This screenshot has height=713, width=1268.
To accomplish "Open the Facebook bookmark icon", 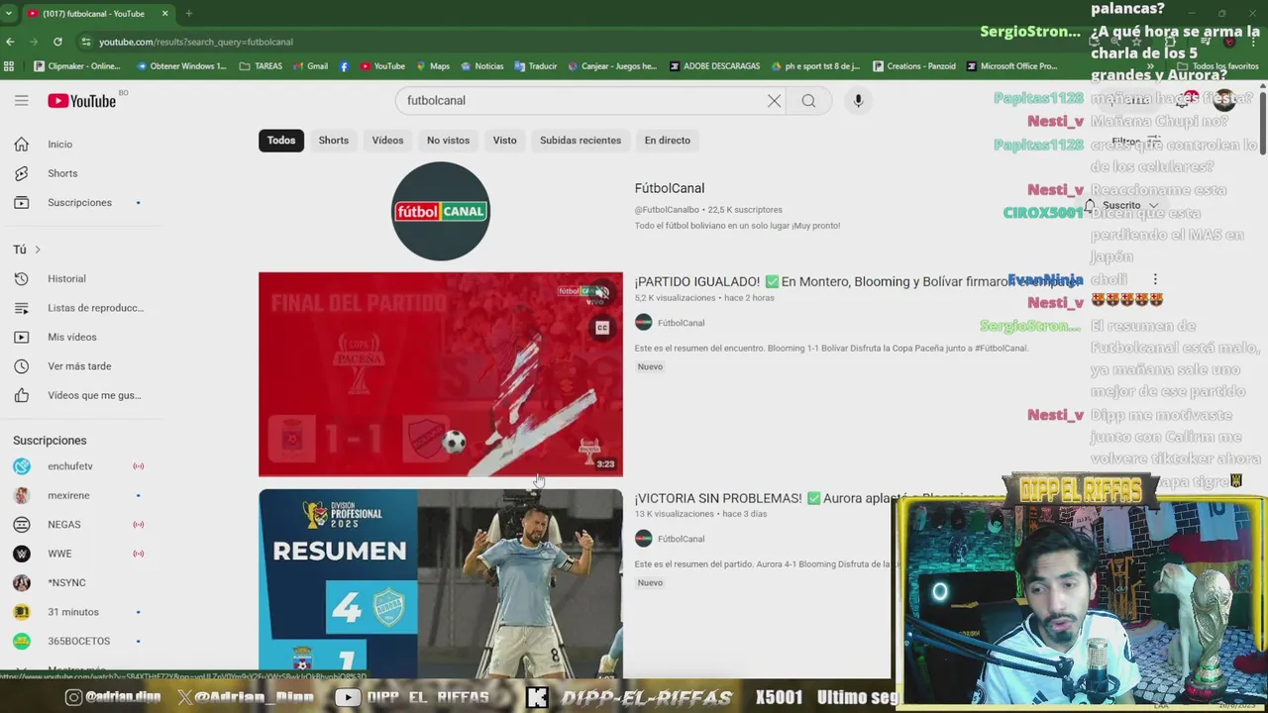I will (344, 66).
